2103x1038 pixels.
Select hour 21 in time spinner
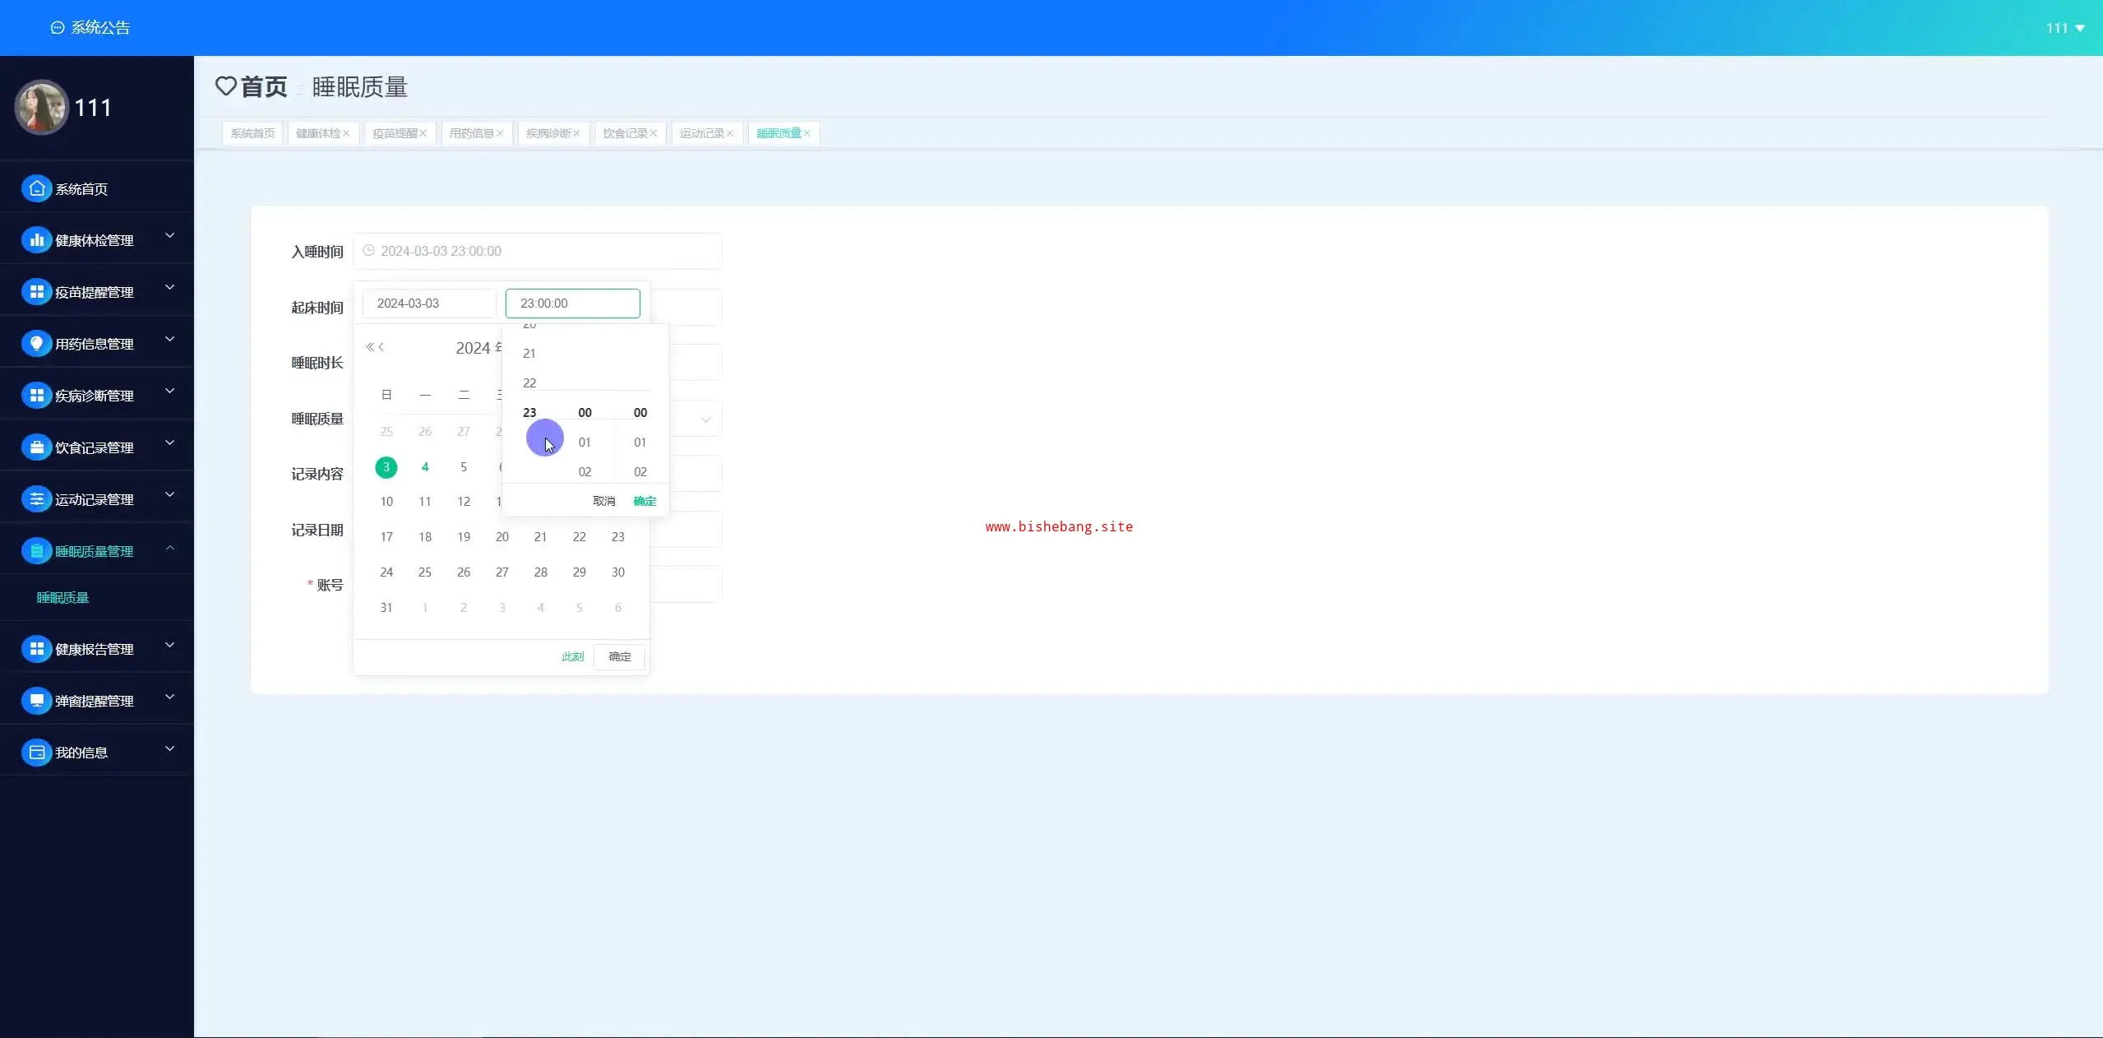pyautogui.click(x=529, y=354)
